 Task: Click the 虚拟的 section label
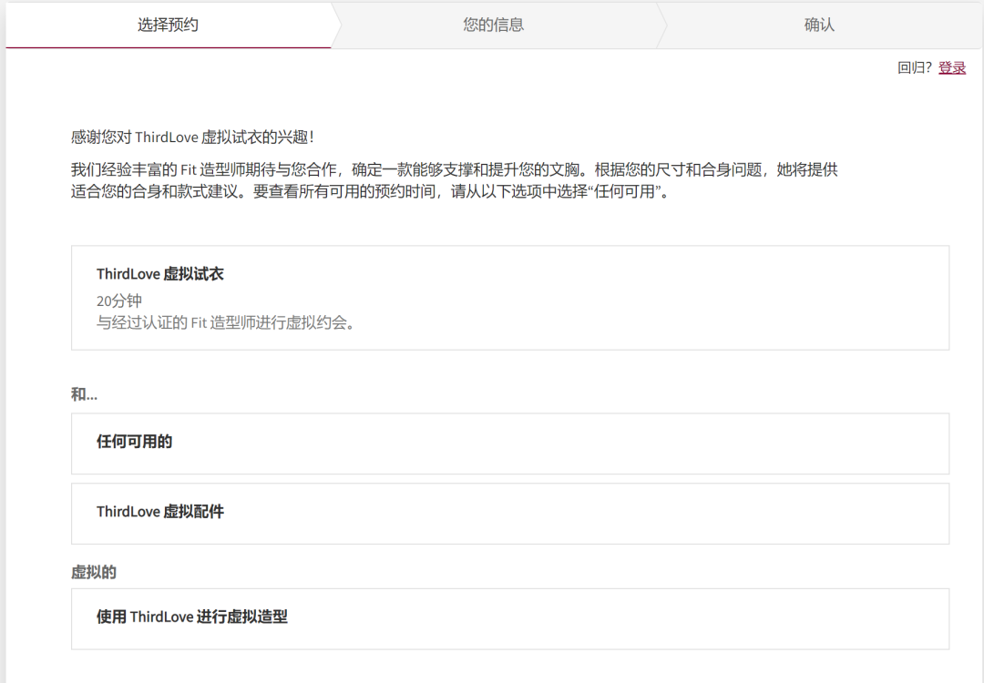pos(94,573)
